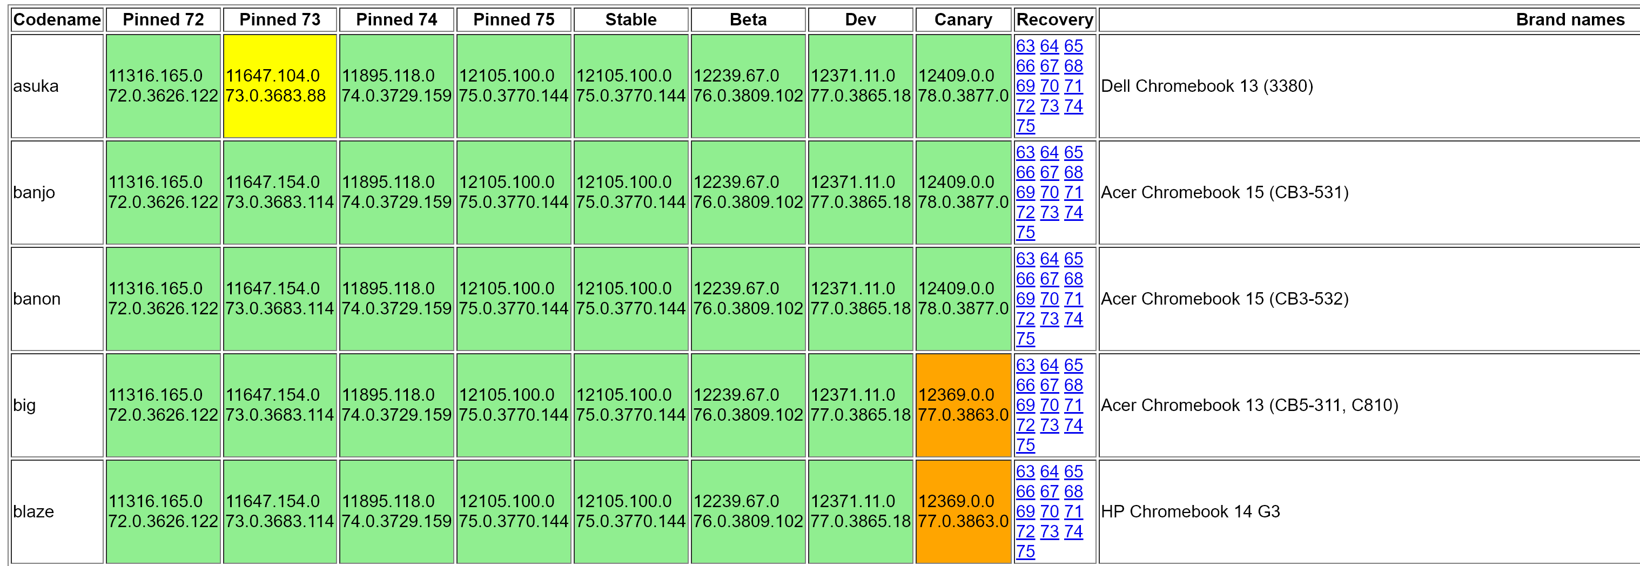Viewport: 1640px width, 566px height.
Task: Select the Acer Chromebook 15 (CB3-532) brand cell
Action: [1369, 299]
